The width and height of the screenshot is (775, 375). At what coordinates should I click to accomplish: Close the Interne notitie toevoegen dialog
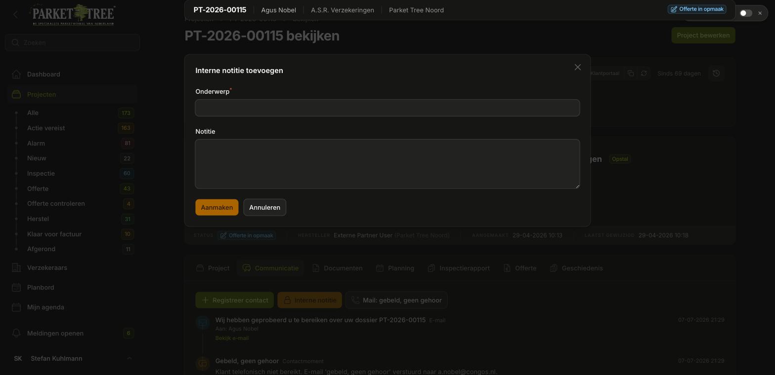tap(577, 67)
